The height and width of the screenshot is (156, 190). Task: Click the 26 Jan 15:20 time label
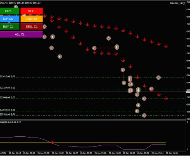[x=57, y=153]
